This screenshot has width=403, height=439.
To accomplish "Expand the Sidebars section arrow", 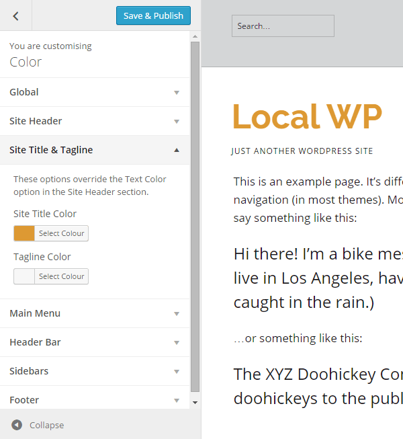I will coord(177,372).
